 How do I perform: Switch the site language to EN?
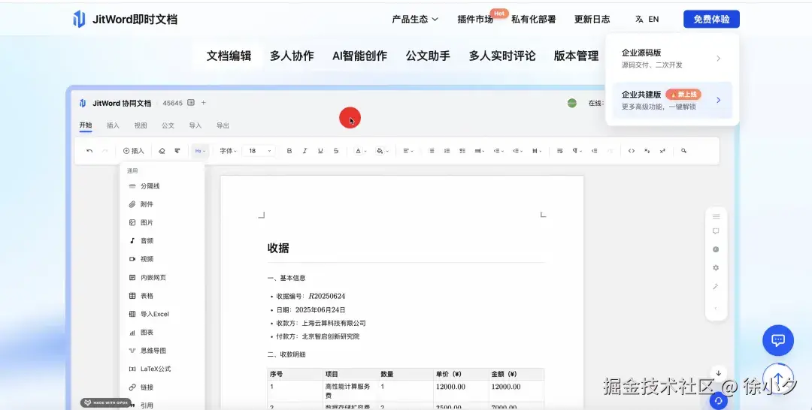tap(647, 19)
